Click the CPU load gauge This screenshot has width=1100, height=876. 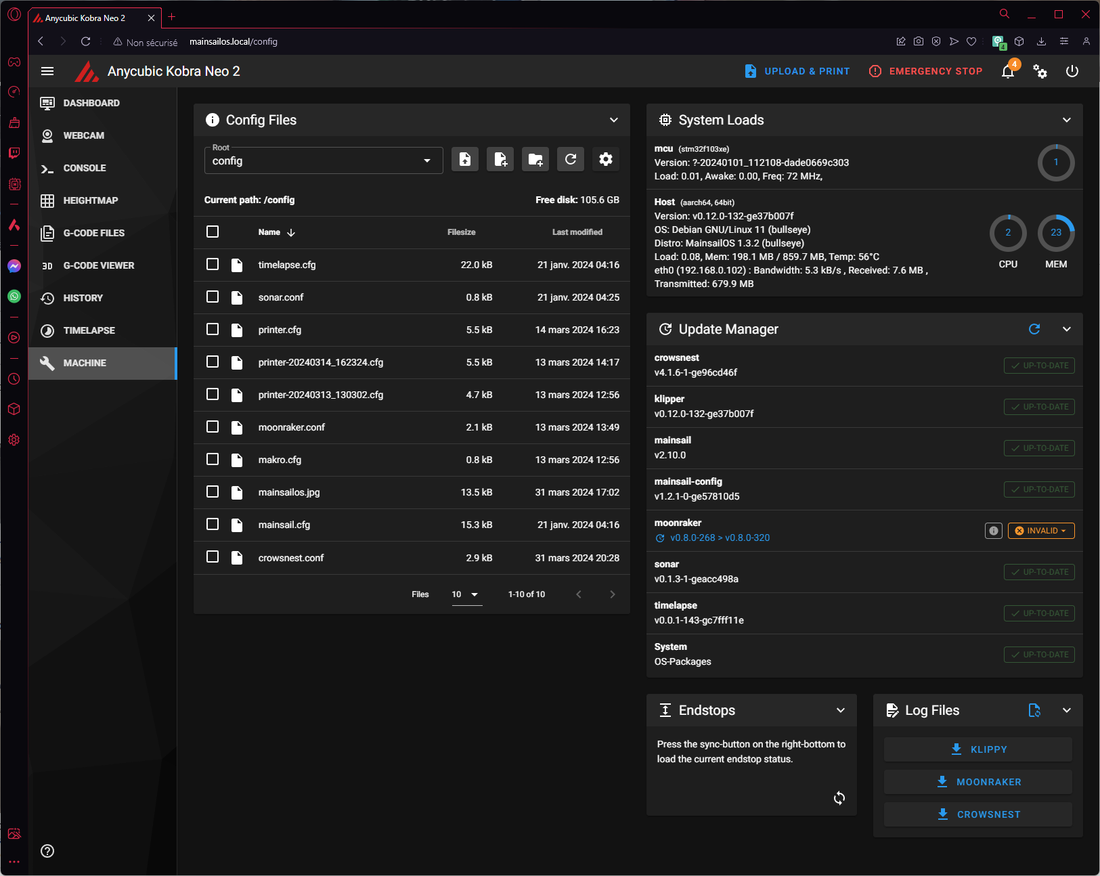point(1008,233)
